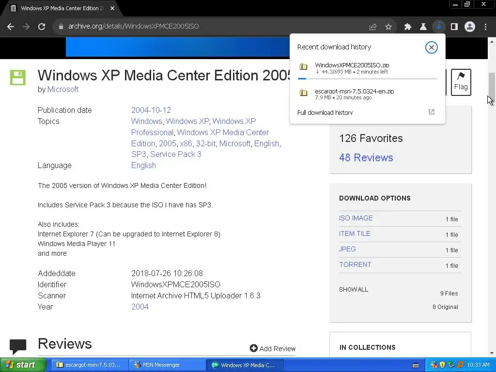
Task: Open the Windows XP topic link
Action: (x=187, y=121)
